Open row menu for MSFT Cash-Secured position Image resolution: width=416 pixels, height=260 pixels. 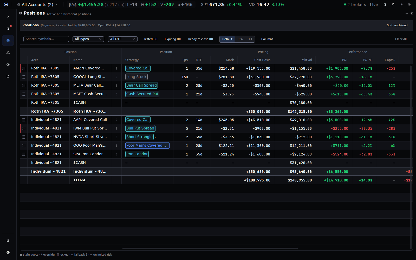pyautogui.click(x=116, y=94)
